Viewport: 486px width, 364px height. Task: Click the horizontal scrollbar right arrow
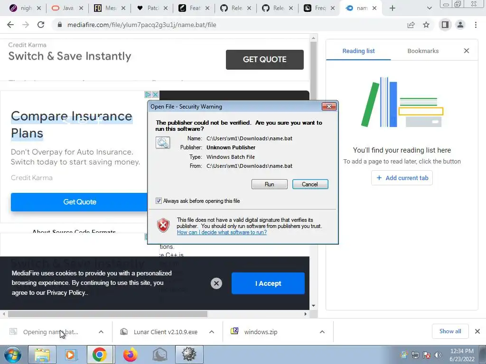[305, 314]
